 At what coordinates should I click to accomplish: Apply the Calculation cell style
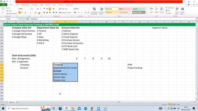(125, 12)
